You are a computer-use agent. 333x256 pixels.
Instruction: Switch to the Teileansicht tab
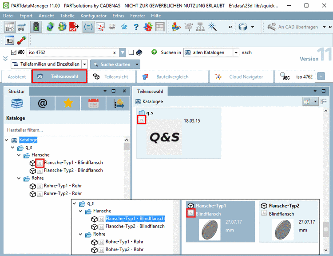pos(111,77)
